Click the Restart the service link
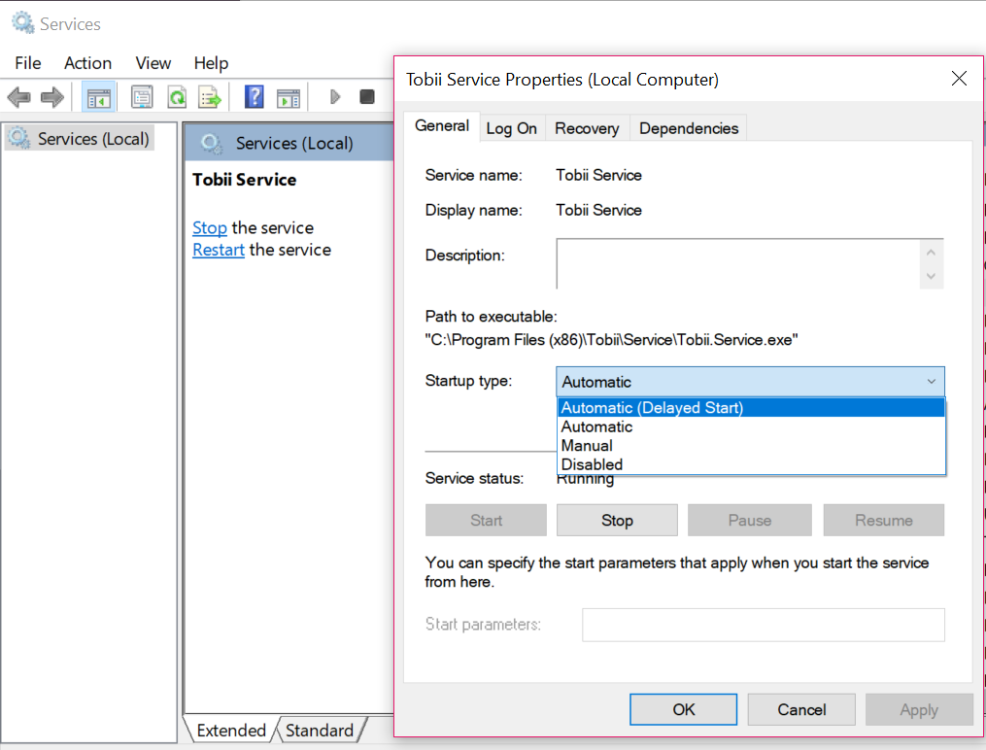Viewport: 986px width, 750px height. coord(219,250)
